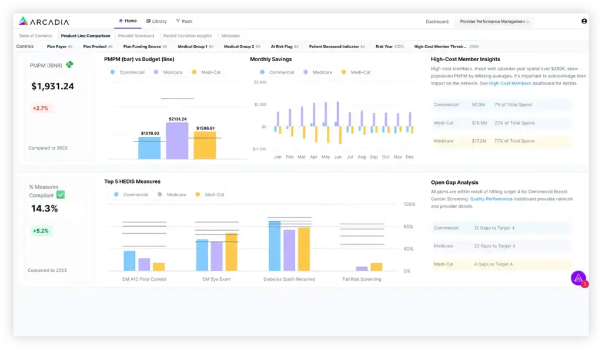This screenshot has width=602, height=350.
Task: Toggle Commercial series in PMPM vs Budget legend
Action: click(x=128, y=72)
